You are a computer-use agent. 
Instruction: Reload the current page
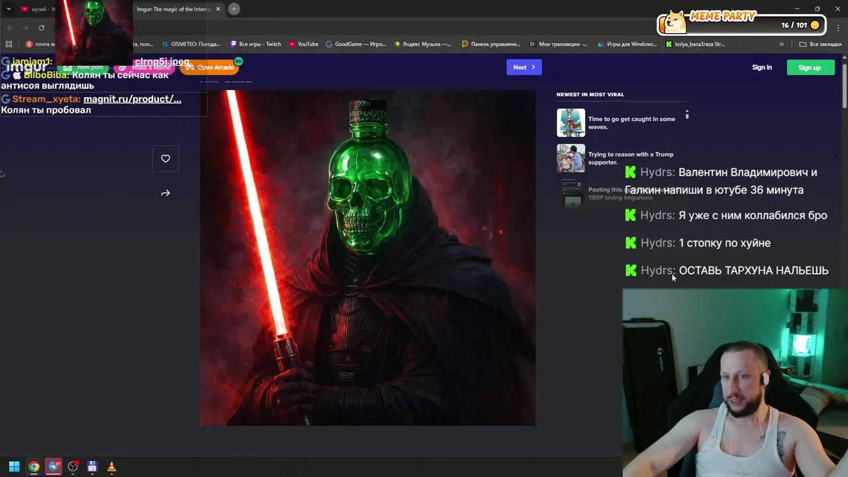click(41, 28)
